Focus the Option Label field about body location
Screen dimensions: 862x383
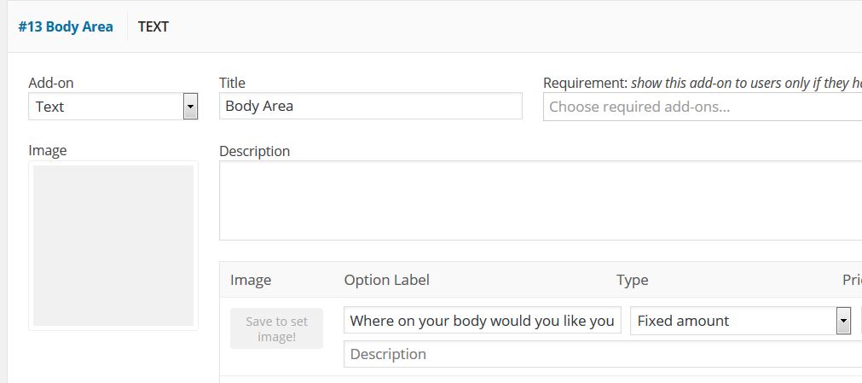[483, 321]
